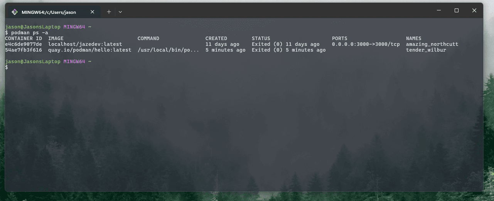
Task: Expand the new tab profile dropdown
Action: tap(120, 12)
